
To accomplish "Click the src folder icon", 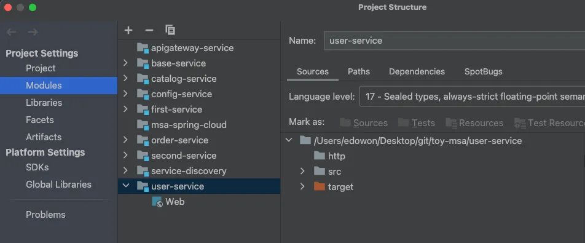I will (320, 171).
